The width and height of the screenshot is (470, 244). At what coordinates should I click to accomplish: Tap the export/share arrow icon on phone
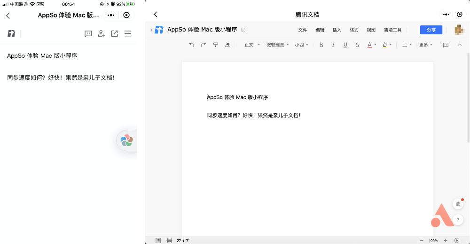(x=115, y=33)
